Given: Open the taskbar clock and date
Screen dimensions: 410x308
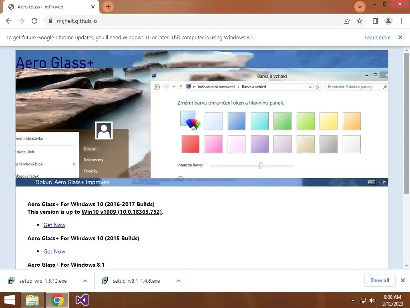Looking at the screenshot, I should point(392,300).
